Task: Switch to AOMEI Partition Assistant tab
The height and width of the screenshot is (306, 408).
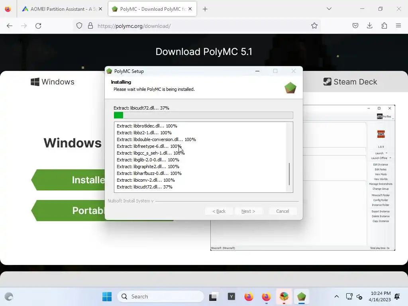Action: point(62,9)
